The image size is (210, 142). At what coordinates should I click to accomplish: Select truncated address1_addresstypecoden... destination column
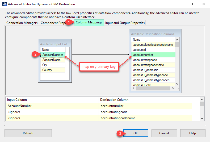153,80
